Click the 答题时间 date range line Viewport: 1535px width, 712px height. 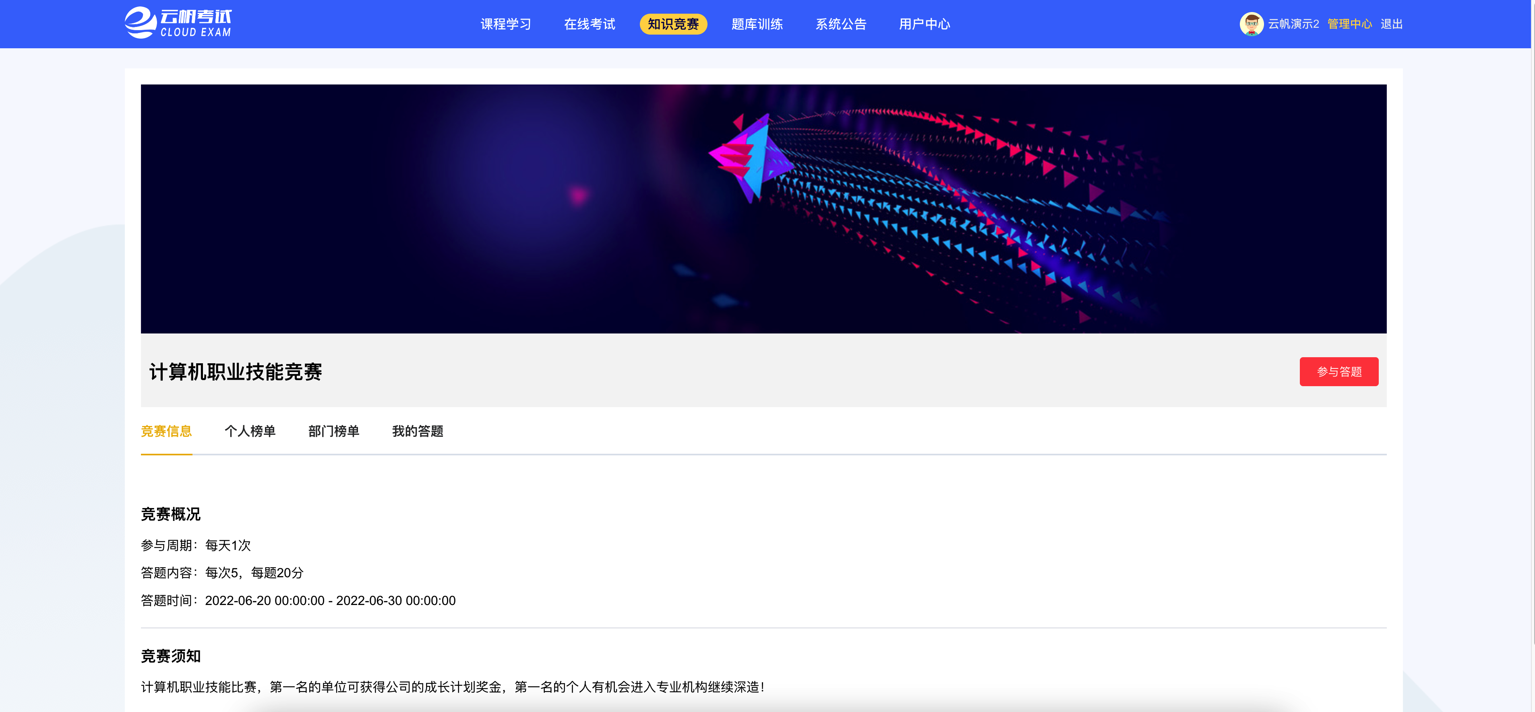298,601
